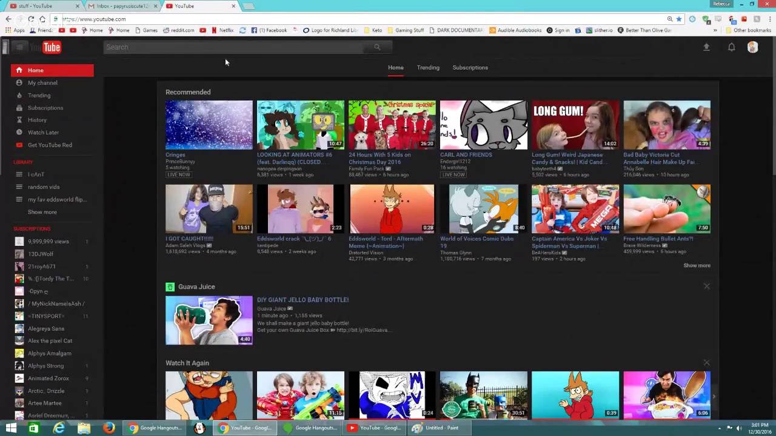Open a new browser tab
Screen dimensions: 776x436
pos(249,6)
